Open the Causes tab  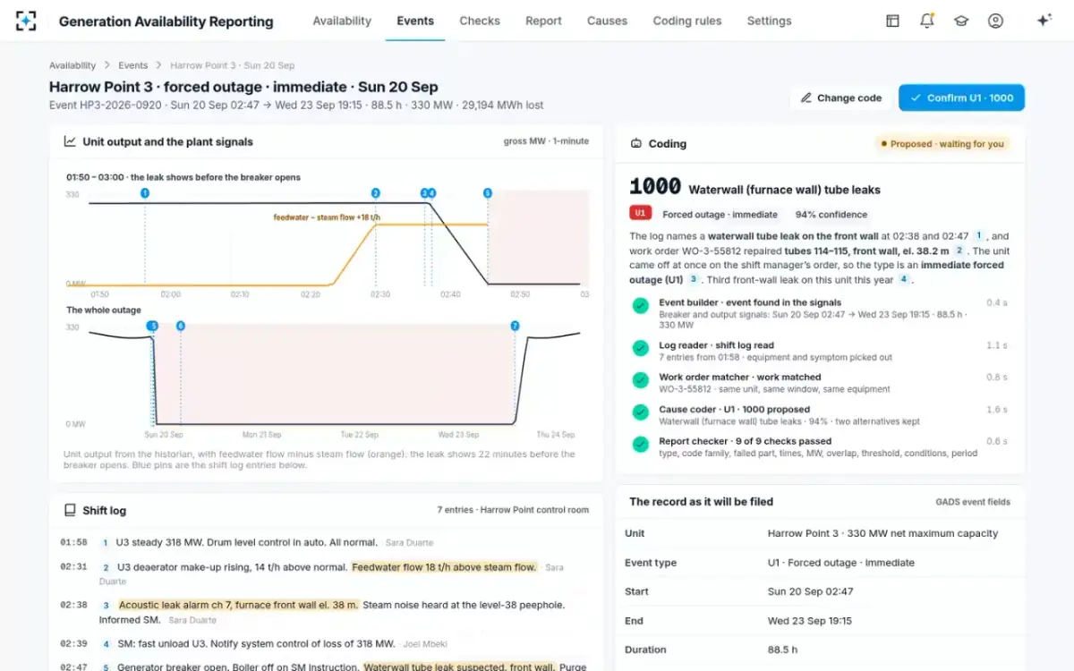tap(607, 21)
